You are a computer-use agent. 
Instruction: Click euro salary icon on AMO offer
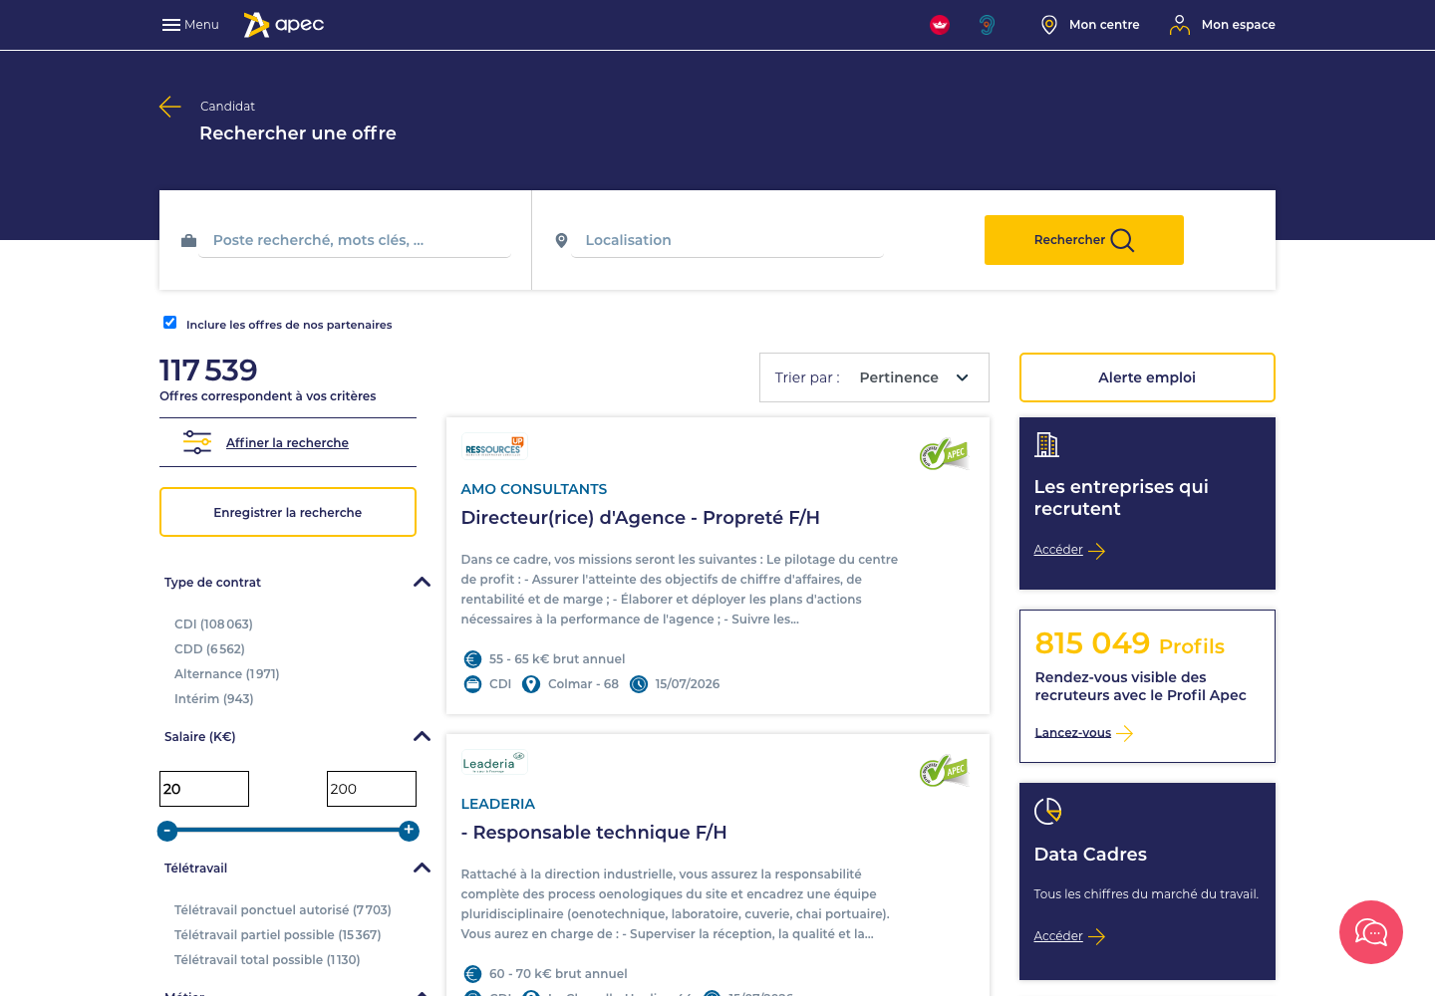pyautogui.click(x=473, y=659)
